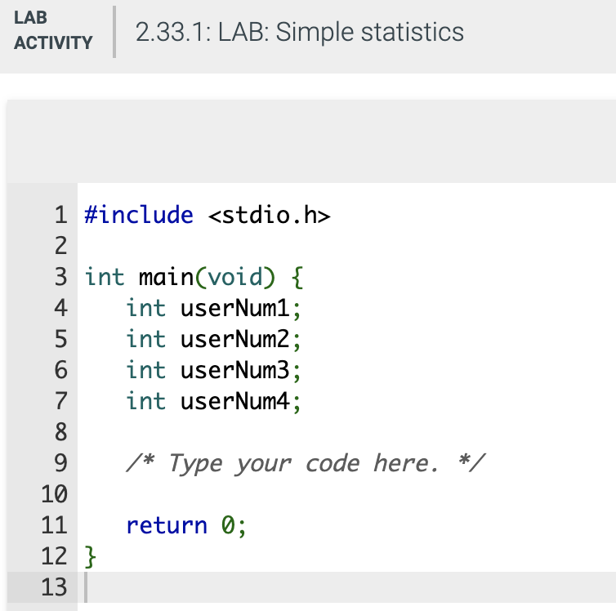Screen dimensions: 616x611
Task: Click the closing brace on line 12
Action: coord(90,556)
